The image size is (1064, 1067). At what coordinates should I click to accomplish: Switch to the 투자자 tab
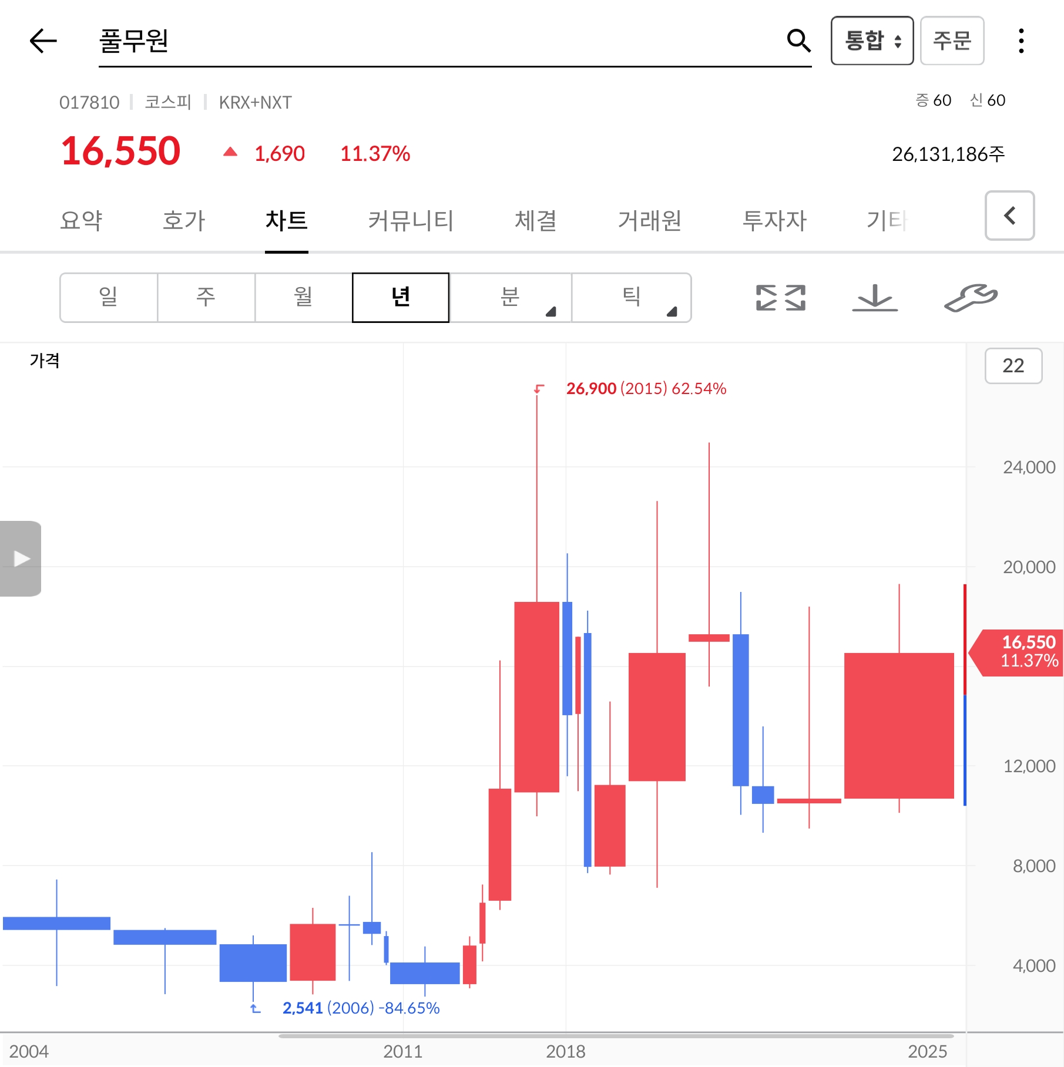[x=774, y=221]
